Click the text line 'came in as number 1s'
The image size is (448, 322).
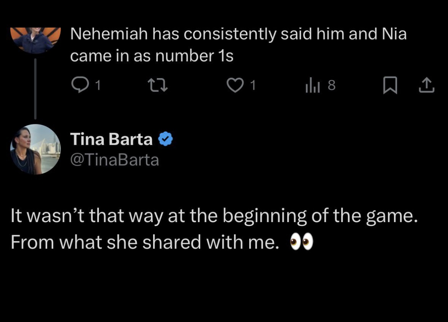[x=152, y=56]
